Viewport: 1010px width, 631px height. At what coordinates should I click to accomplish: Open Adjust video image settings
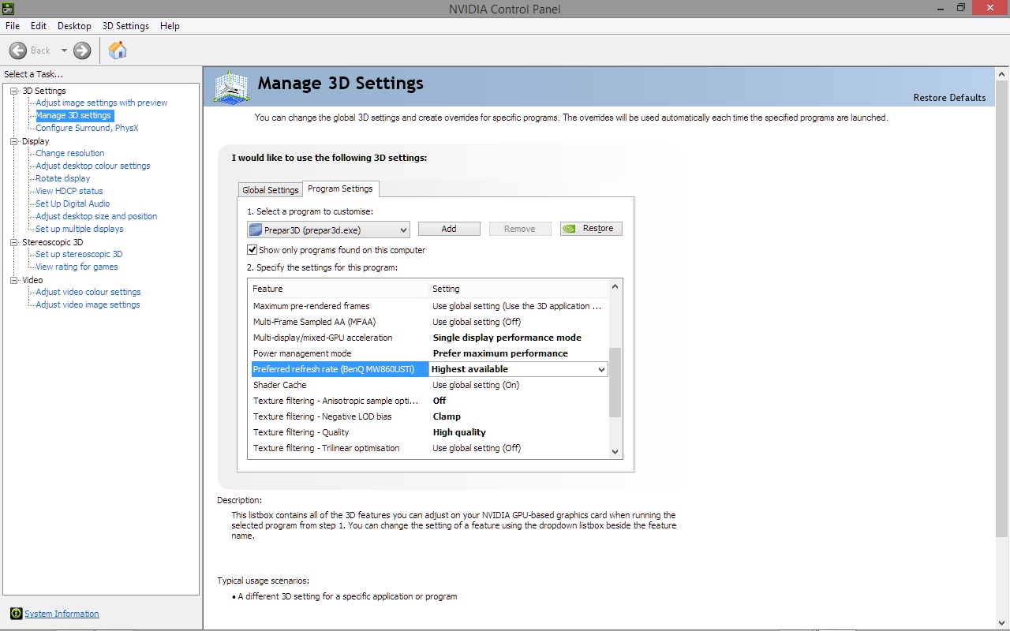88,304
